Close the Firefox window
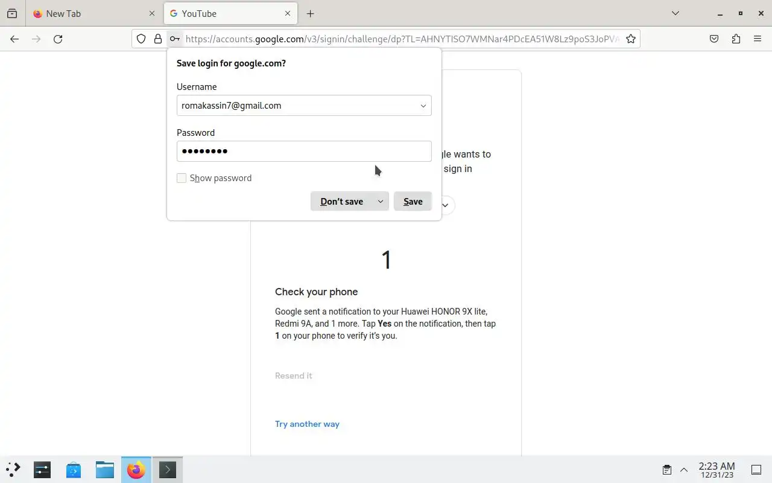 [x=761, y=13]
